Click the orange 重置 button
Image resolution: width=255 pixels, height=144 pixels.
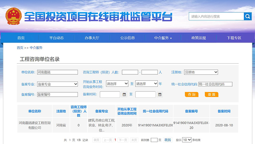click(211, 94)
